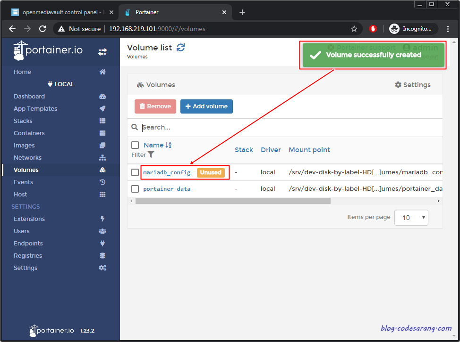Click the Volumes cubes icon in sidebar
The width and height of the screenshot is (460, 342).
tap(102, 170)
